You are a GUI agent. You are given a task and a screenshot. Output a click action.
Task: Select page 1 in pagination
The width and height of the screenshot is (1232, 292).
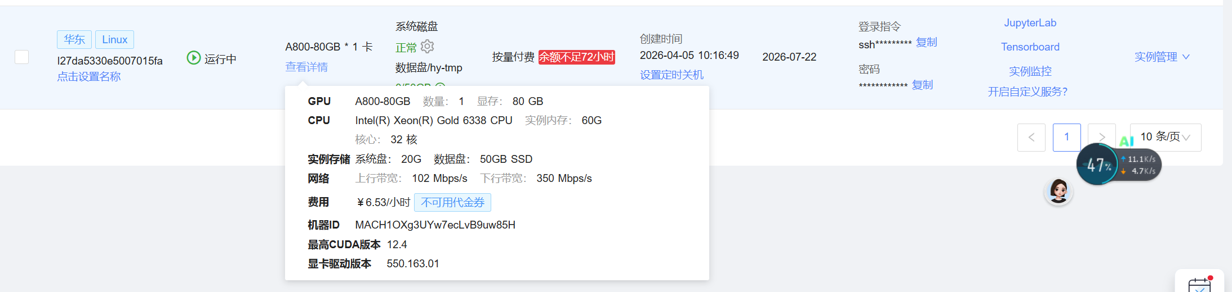point(1066,137)
